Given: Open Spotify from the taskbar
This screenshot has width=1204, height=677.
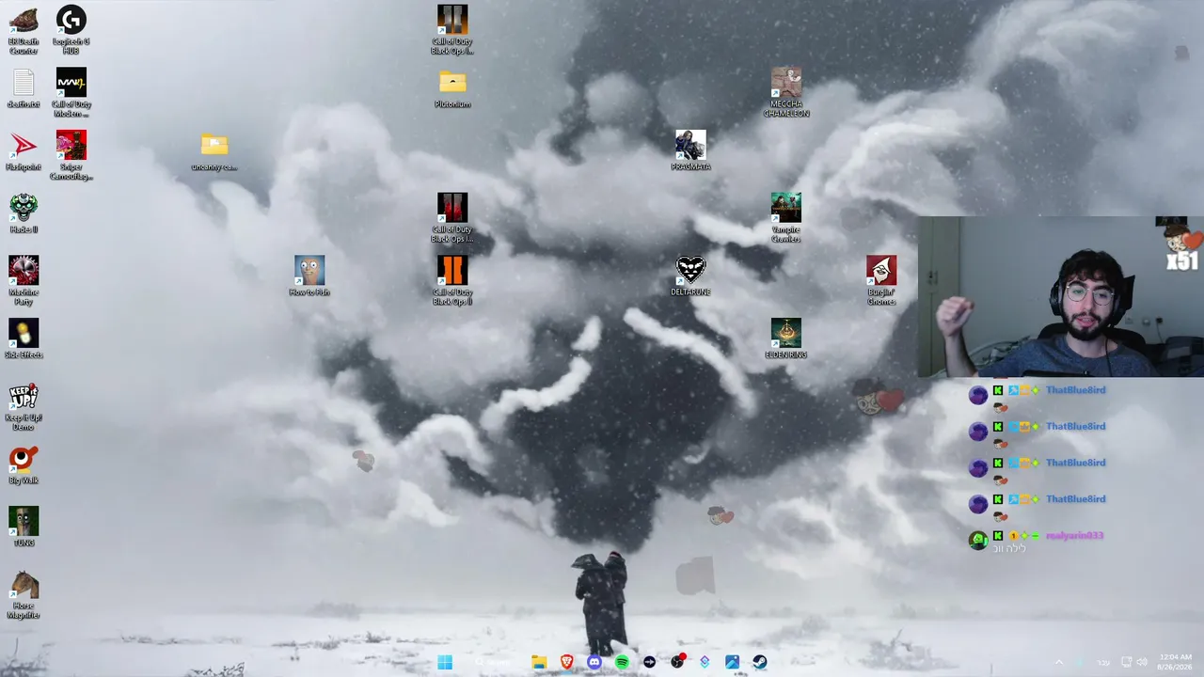Looking at the screenshot, I should pyautogui.click(x=622, y=663).
